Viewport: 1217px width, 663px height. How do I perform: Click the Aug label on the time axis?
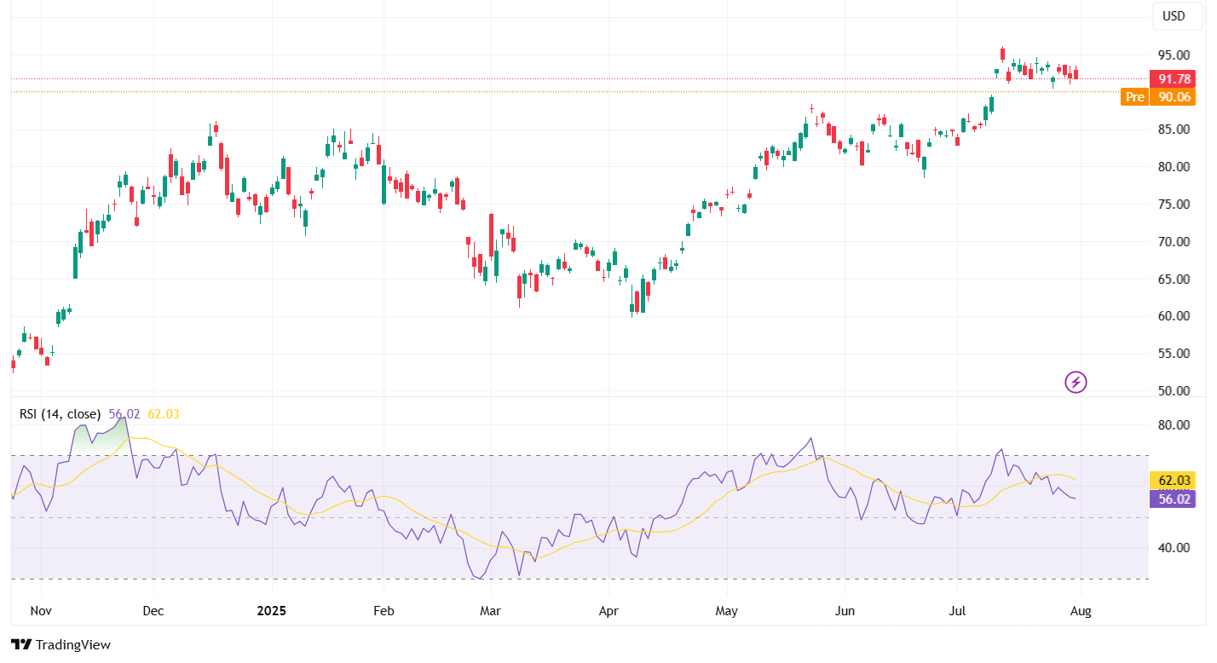pos(1082,611)
